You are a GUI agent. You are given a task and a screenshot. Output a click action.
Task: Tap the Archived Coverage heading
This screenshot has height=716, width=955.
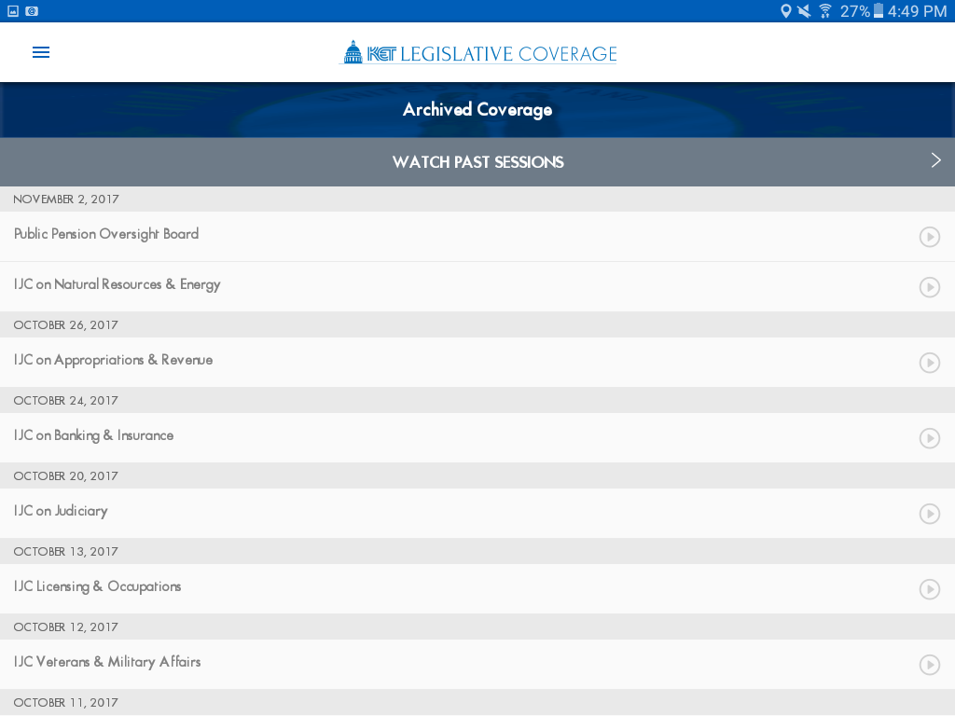[477, 110]
